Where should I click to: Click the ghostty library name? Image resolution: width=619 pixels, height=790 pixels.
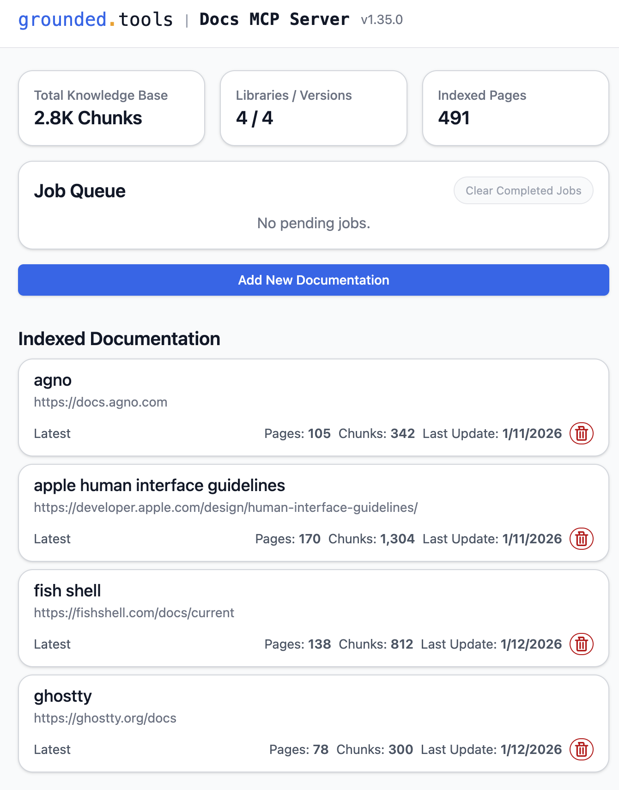pyautogui.click(x=63, y=696)
